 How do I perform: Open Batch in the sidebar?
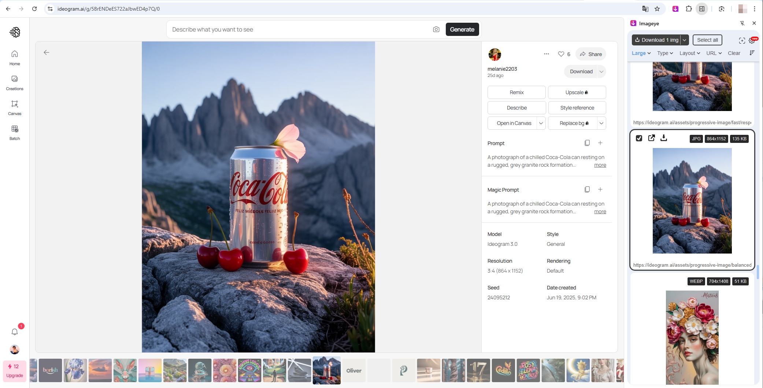[15, 133]
